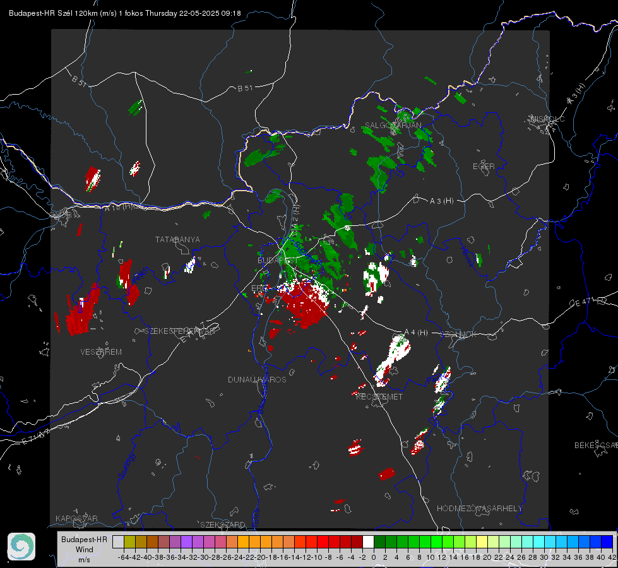Click the 'Budapest-HR Wind m/s' legend label
Image resolution: width=618 pixels, height=568 pixels.
[85, 549]
